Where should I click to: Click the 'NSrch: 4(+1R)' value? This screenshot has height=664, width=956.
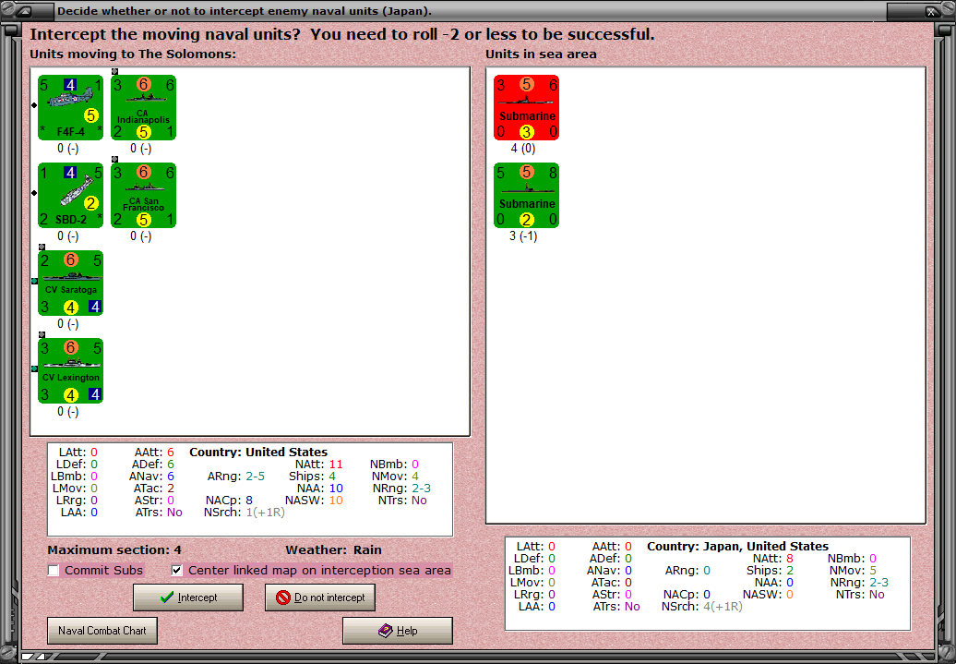(701, 607)
